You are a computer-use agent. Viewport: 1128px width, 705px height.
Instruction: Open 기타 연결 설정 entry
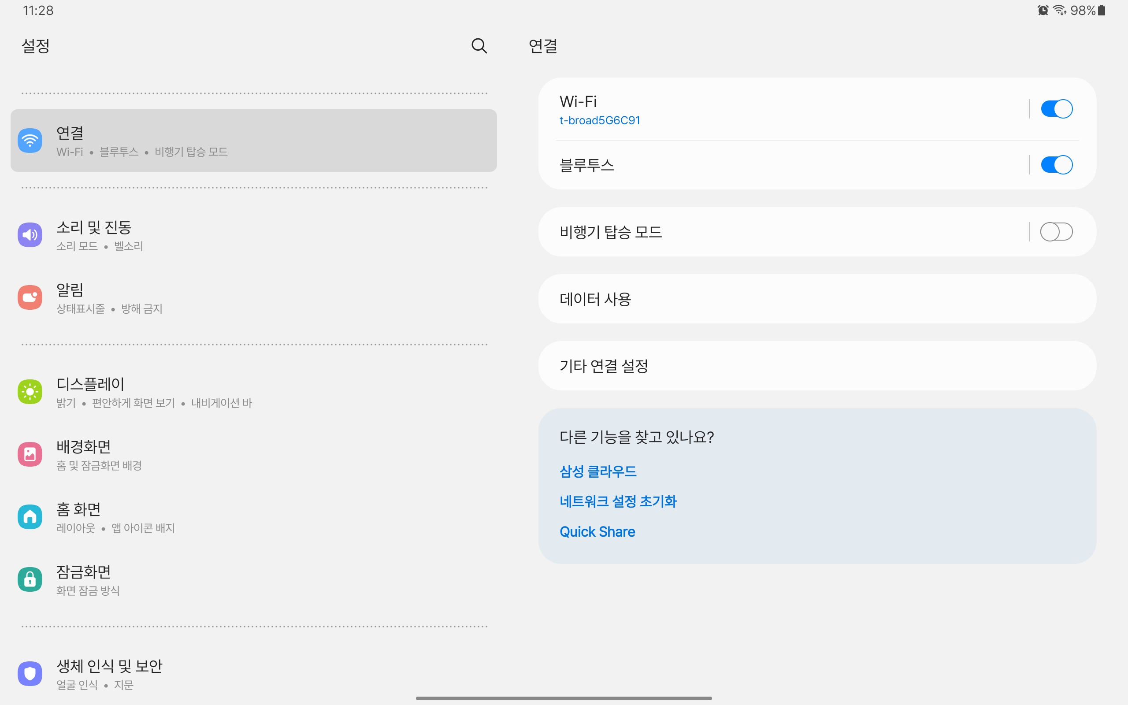(x=603, y=366)
